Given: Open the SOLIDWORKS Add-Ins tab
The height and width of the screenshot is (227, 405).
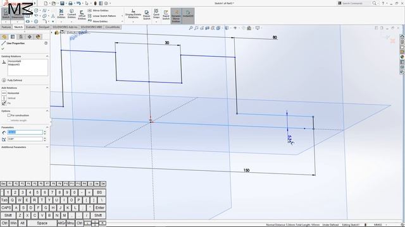Looking at the screenshot, I should tap(65, 27).
